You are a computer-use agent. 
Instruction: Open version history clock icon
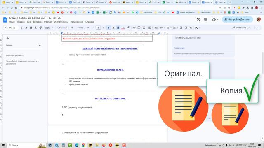coord(198,19)
